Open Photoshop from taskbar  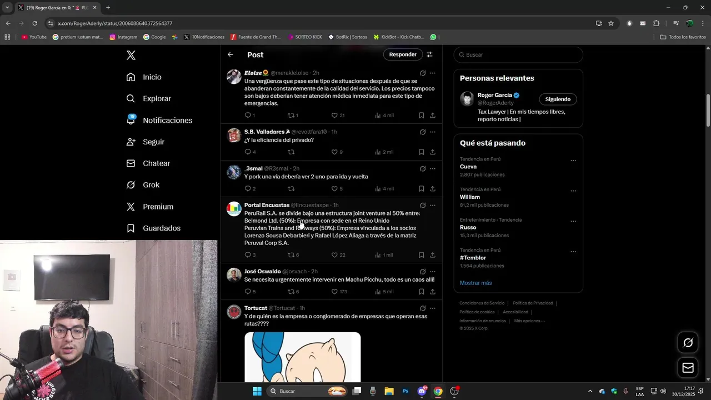pos(405,391)
